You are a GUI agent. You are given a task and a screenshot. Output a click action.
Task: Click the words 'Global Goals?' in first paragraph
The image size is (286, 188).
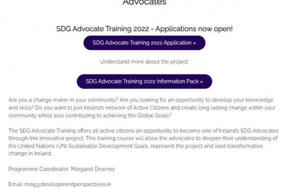(x=154, y=115)
